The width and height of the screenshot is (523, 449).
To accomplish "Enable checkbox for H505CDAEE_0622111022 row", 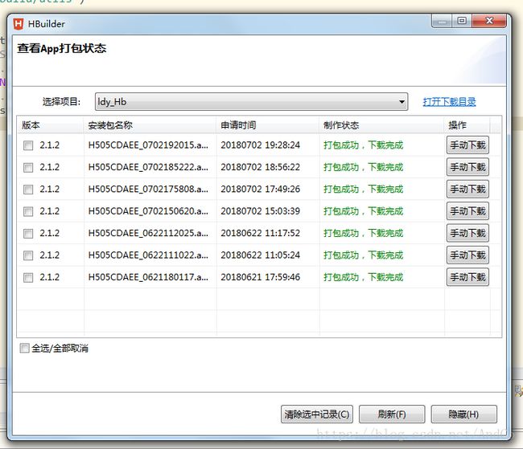I will click(x=28, y=255).
